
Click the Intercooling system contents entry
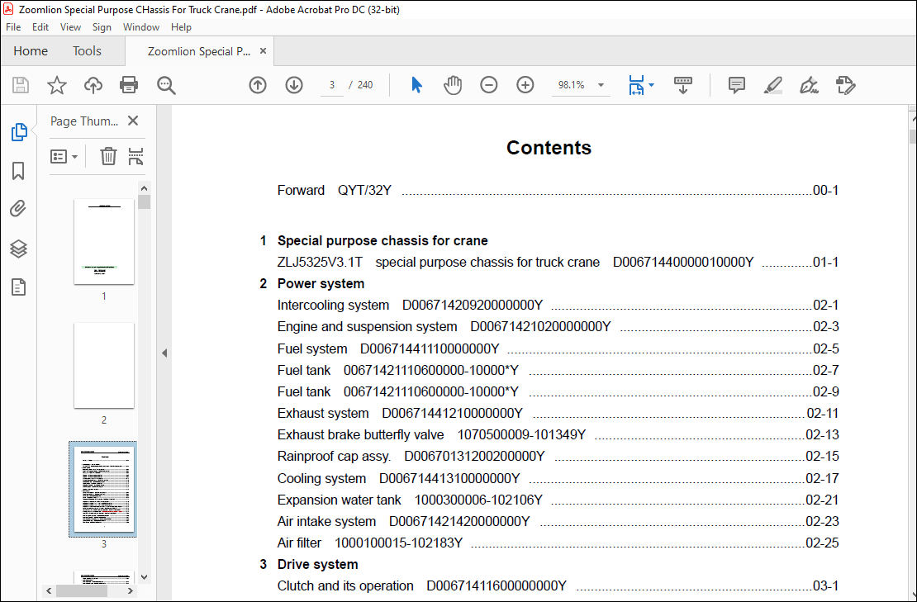(558, 305)
